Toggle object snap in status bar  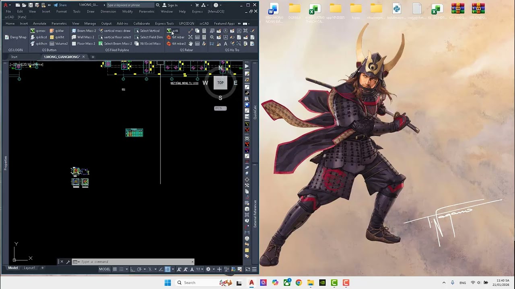[x=167, y=269]
